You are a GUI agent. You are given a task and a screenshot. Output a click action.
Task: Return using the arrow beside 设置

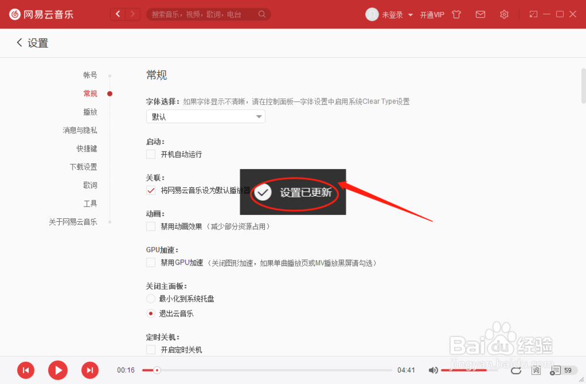point(19,43)
